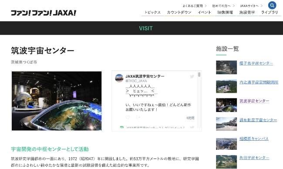Click the 茨城県つくば市 location text
The image size is (283, 169).
(x=24, y=62)
